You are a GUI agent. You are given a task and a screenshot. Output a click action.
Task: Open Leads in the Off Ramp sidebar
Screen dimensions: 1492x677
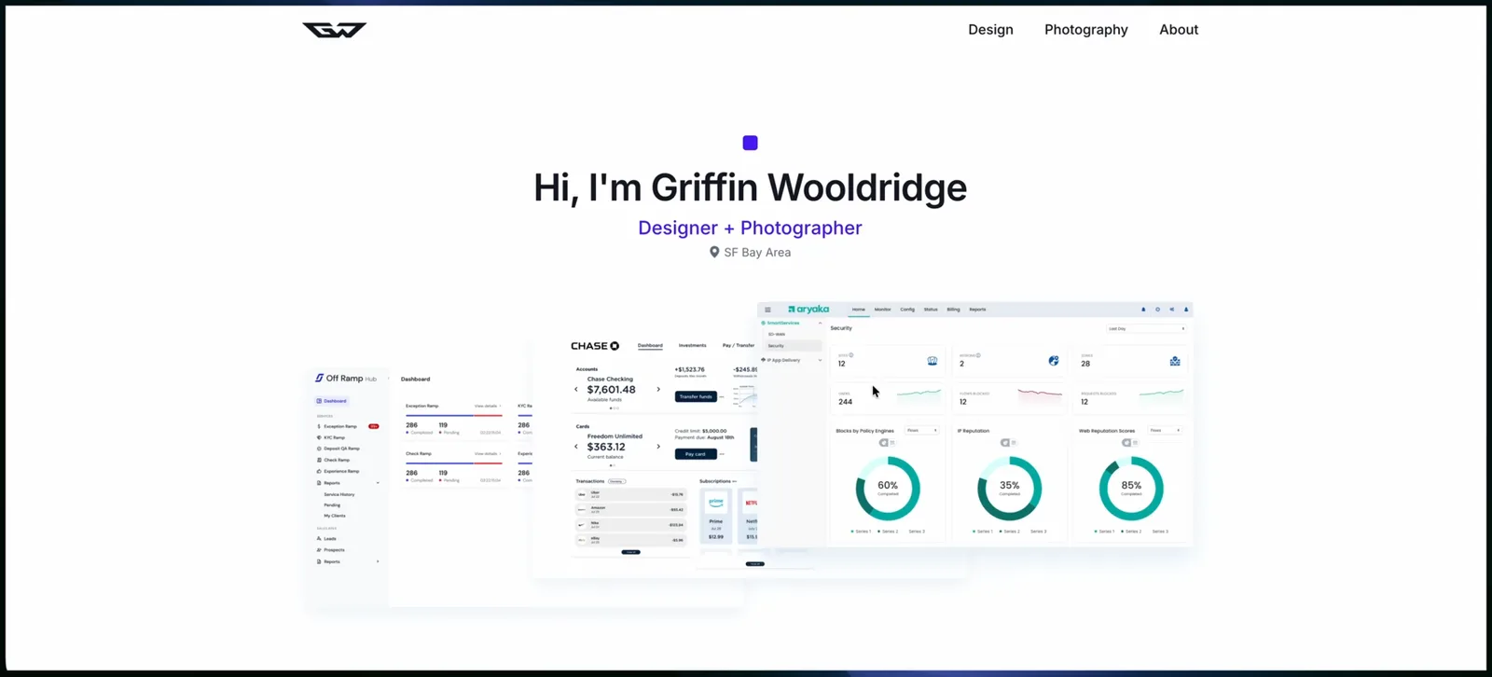click(327, 539)
